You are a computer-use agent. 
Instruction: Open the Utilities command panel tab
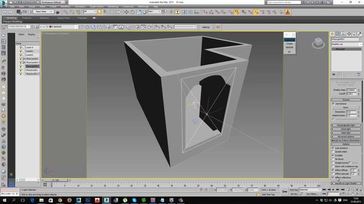pos(359,34)
